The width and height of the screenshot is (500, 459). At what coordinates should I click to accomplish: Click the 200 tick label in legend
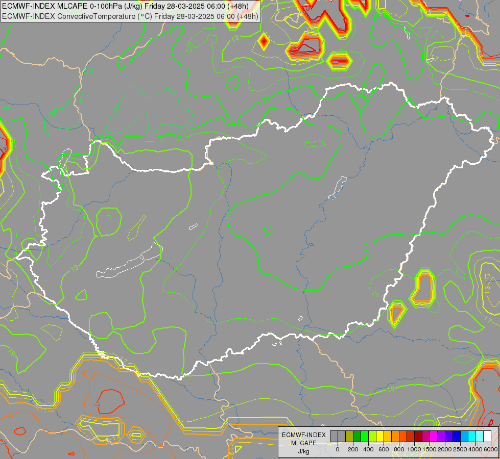pyautogui.click(x=353, y=449)
